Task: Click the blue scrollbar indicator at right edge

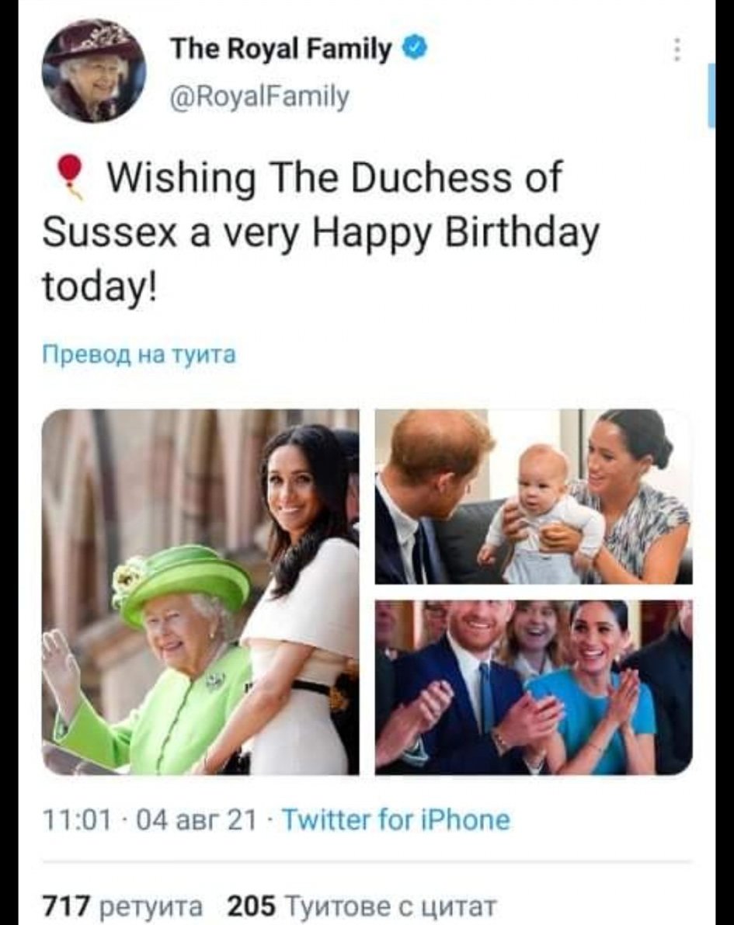Action: point(710,96)
